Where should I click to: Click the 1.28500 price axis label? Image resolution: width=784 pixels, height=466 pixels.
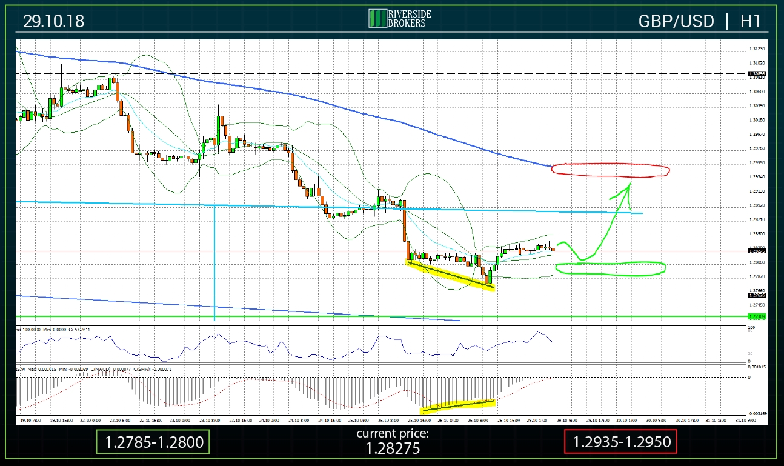757,233
